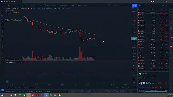This screenshot has height=97, width=173.
Task: Click the chart snapshot camera icon
Action: click(x=130, y=5)
